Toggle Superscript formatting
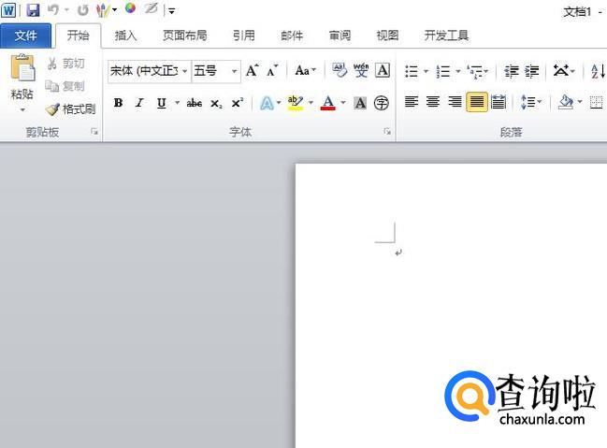 pyautogui.click(x=238, y=103)
